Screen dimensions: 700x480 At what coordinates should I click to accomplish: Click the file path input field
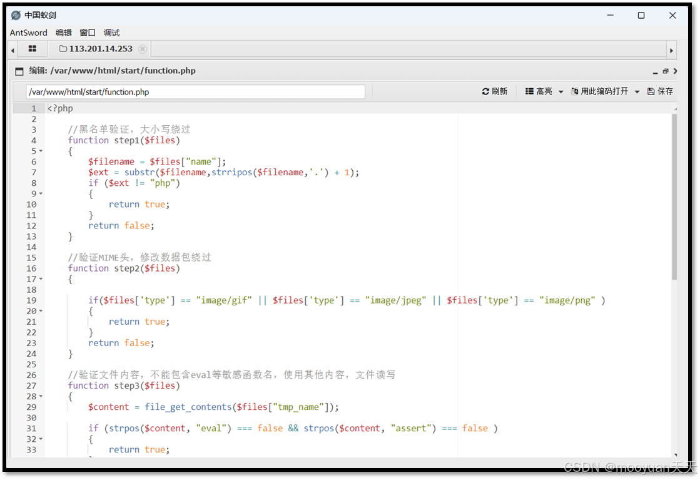196,91
